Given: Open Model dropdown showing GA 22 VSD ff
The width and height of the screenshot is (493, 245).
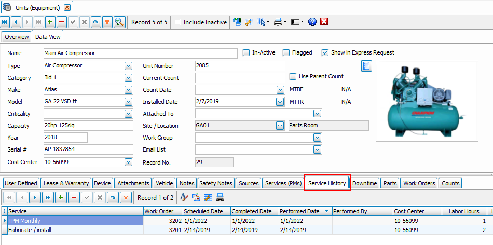Looking at the screenshot, I should pos(128,102).
